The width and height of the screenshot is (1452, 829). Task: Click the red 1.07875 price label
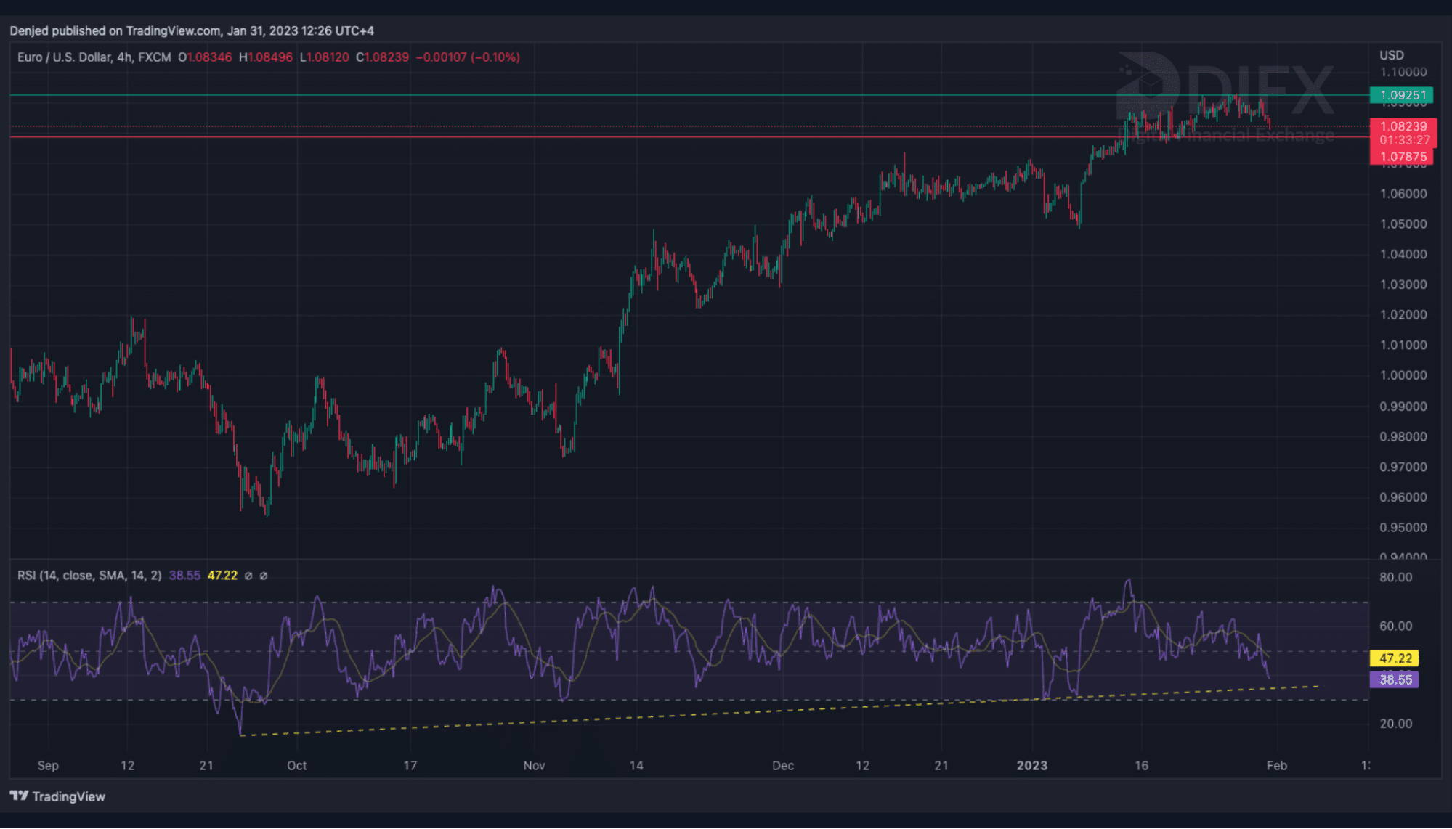click(x=1402, y=157)
